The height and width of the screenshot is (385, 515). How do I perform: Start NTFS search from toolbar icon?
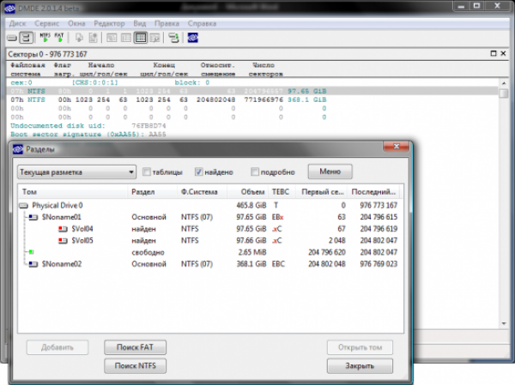46,38
